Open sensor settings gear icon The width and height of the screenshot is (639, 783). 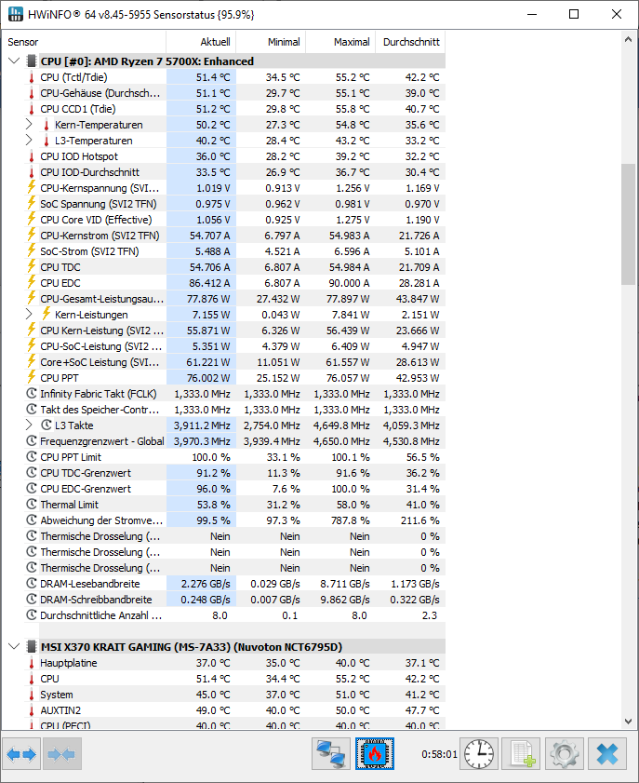pos(565,754)
